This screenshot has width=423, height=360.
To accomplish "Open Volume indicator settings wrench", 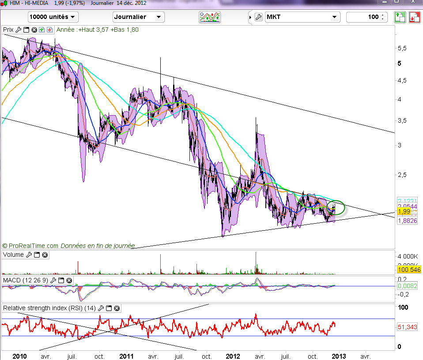I will [x=29, y=255].
